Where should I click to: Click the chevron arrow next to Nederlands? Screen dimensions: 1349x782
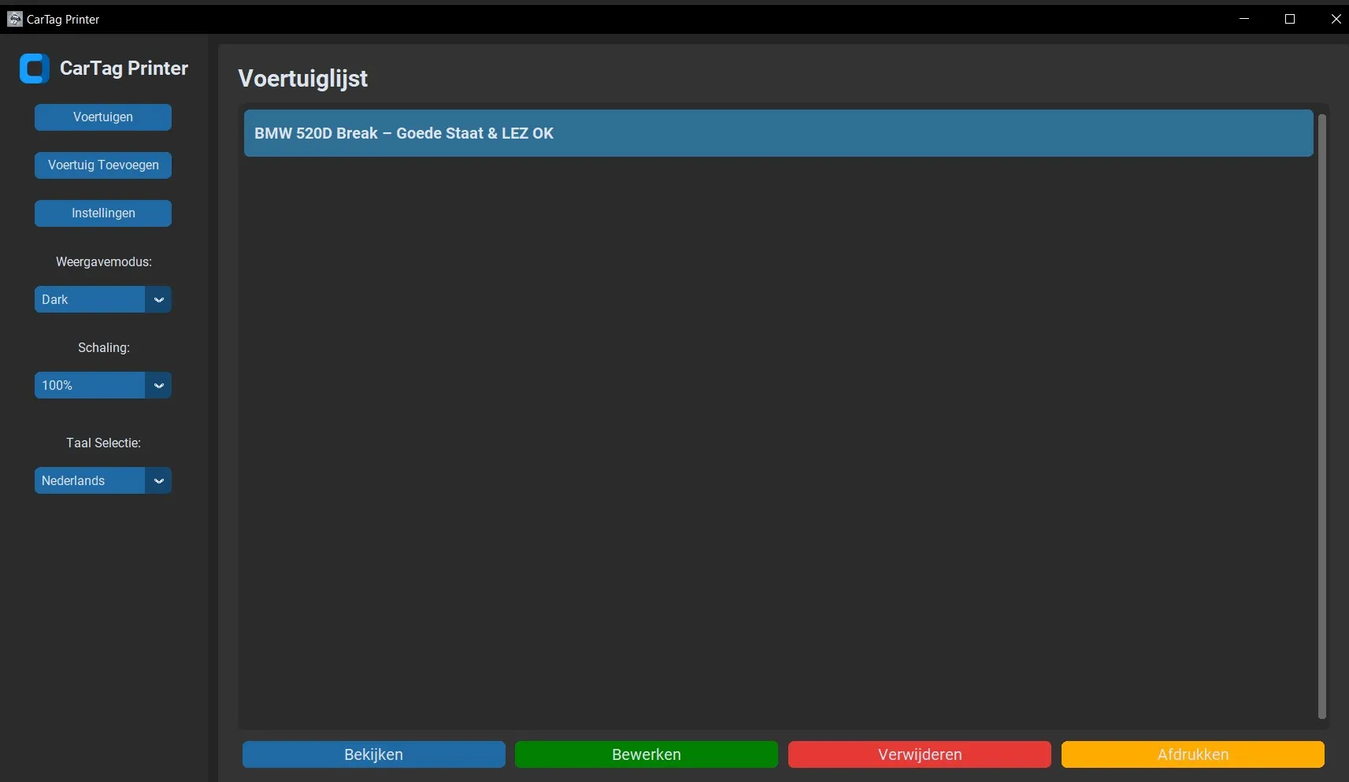159,480
